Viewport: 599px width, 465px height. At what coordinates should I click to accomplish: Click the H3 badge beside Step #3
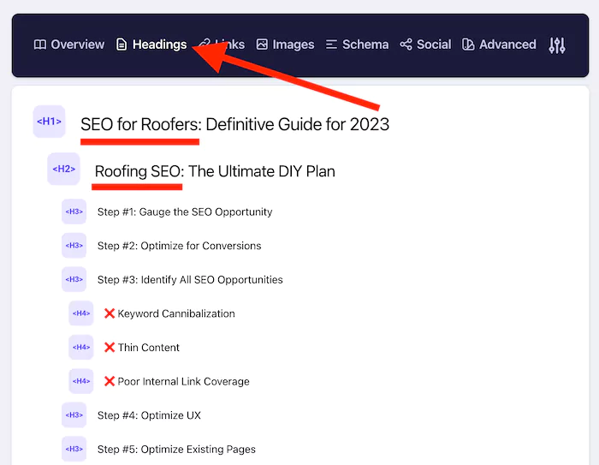click(74, 279)
